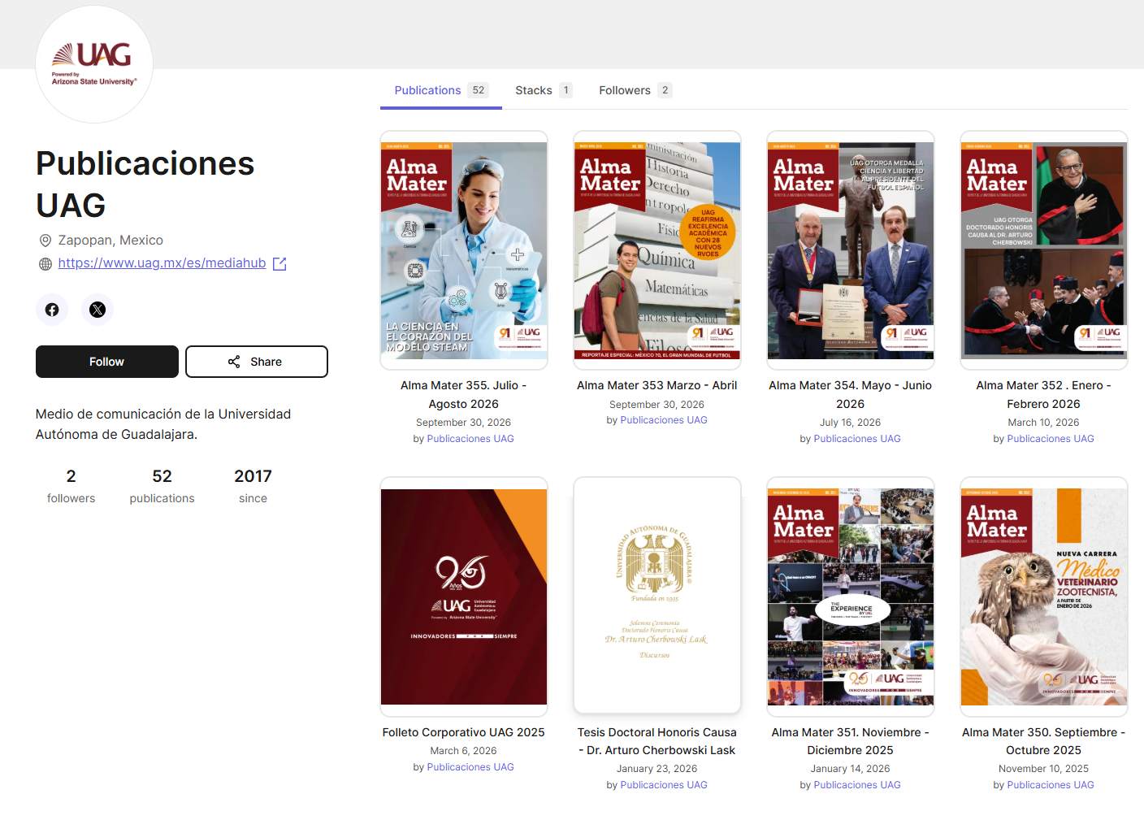Click the title 'Folleto Corporativo UAG 2025'

pyautogui.click(x=464, y=732)
